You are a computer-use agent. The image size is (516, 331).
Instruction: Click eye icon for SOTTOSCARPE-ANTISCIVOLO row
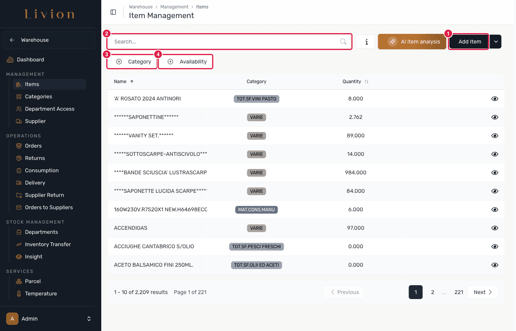point(495,154)
